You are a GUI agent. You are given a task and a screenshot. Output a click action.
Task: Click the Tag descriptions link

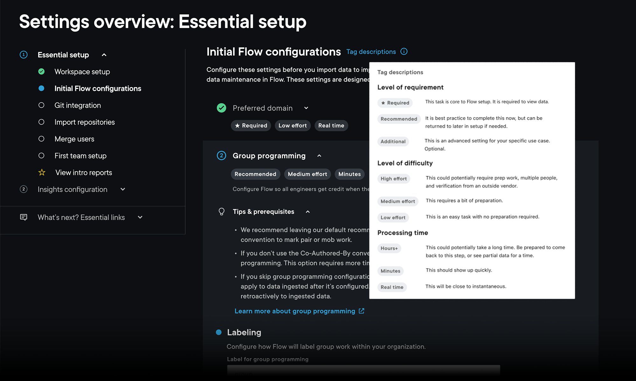[371, 51]
